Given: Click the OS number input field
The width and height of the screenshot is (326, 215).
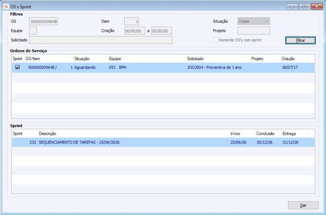Looking at the screenshot, I should pyautogui.click(x=43, y=22).
